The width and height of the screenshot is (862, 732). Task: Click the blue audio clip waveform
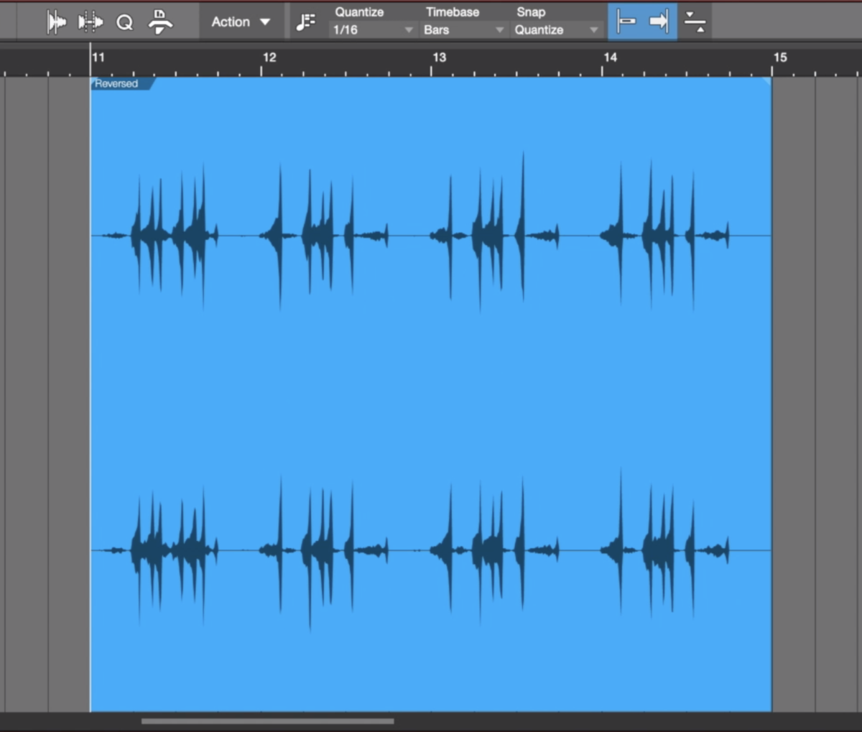point(431,394)
